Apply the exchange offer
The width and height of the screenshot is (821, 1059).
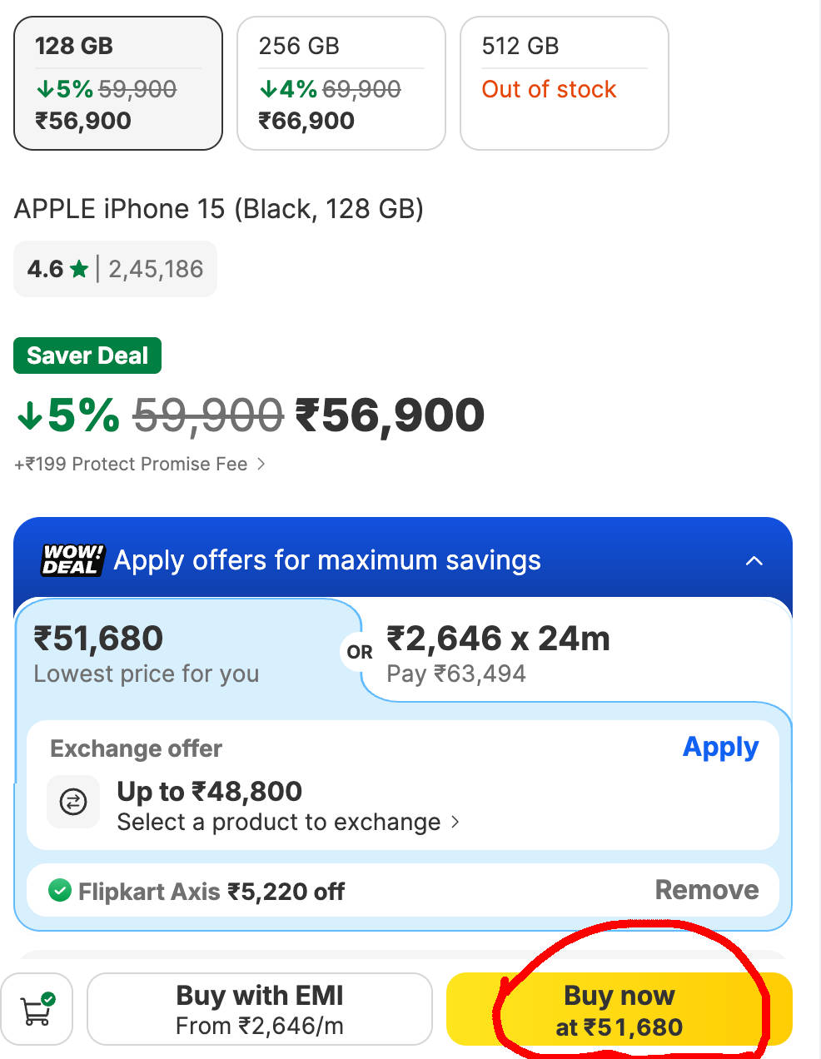coord(720,748)
